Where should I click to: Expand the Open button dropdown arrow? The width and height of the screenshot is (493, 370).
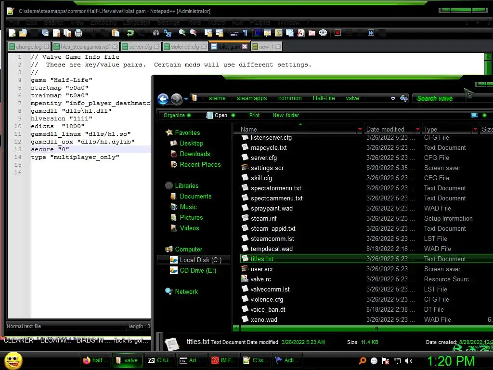233,115
